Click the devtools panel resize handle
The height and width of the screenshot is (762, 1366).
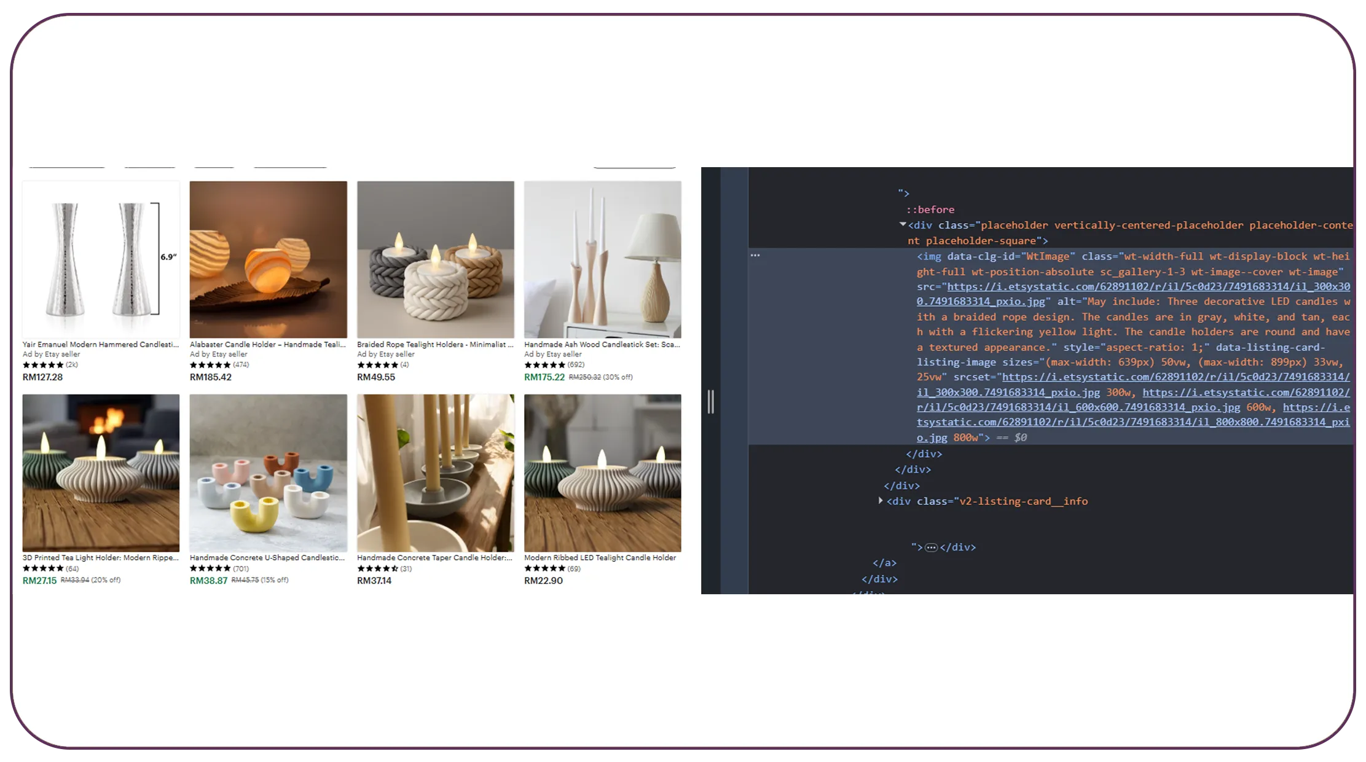pyautogui.click(x=711, y=402)
